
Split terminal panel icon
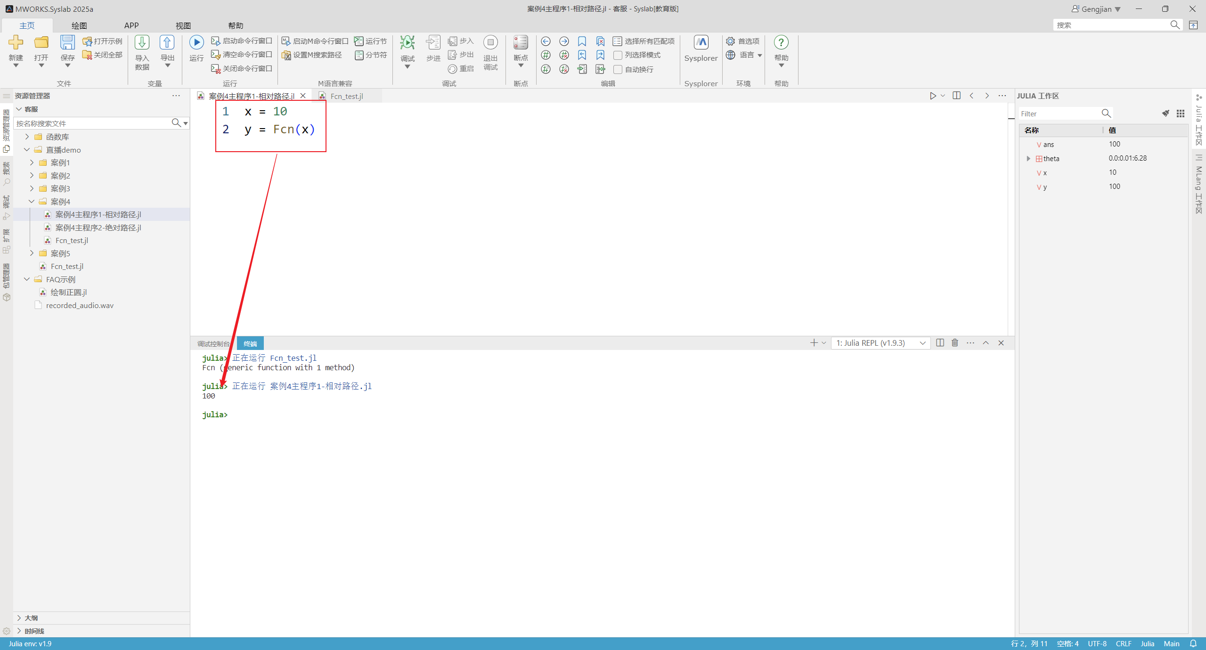[x=940, y=343]
